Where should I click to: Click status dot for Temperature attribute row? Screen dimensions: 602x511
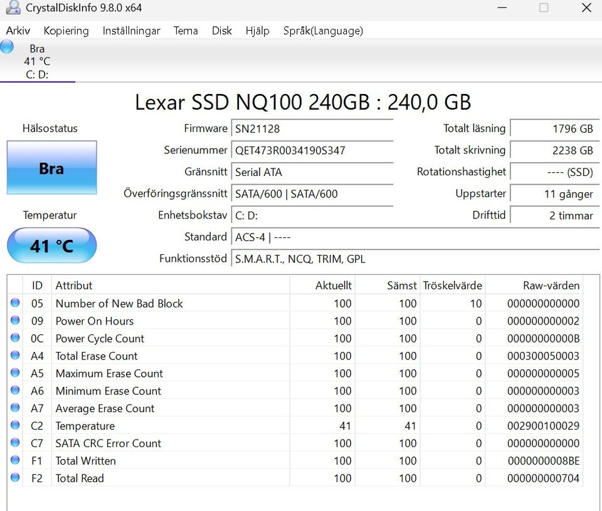(15, 425)
